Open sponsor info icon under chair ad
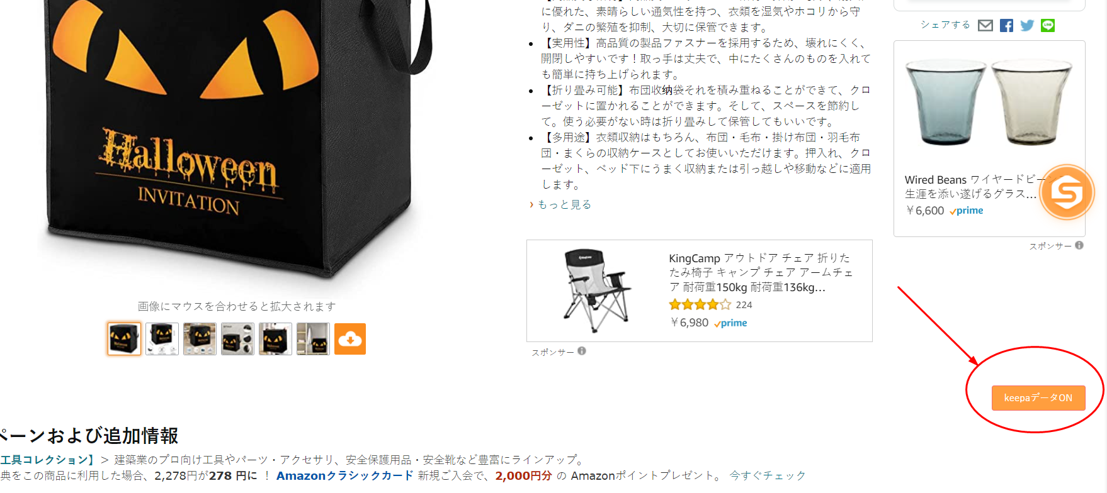 point(582,351)
